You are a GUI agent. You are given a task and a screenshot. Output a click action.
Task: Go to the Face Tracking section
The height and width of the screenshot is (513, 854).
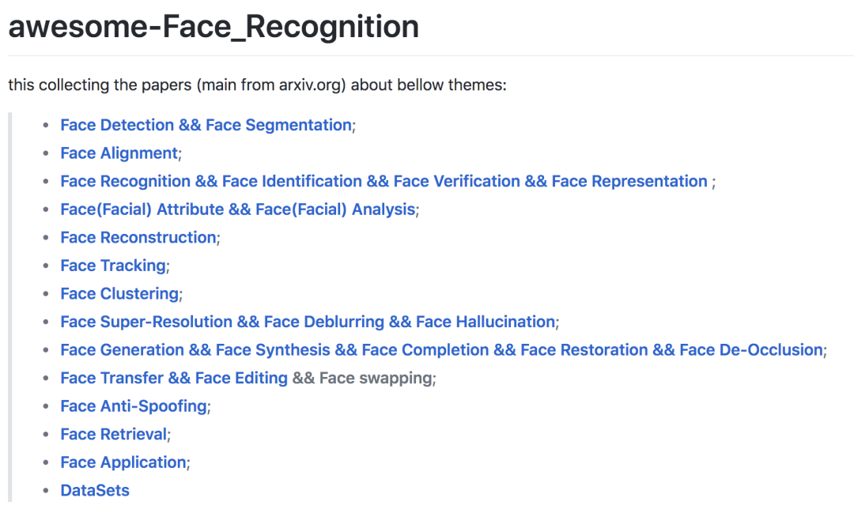(113, 266)
